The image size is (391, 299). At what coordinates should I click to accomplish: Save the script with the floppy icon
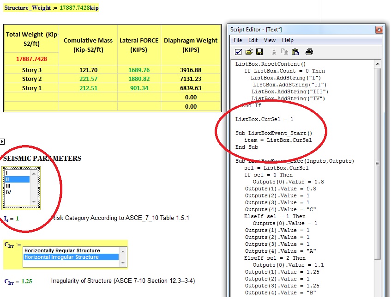[x=259, y=52]
